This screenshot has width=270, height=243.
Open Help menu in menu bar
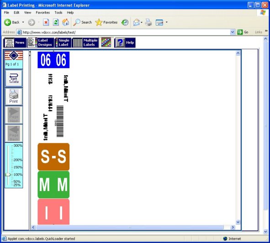point(70,13)
